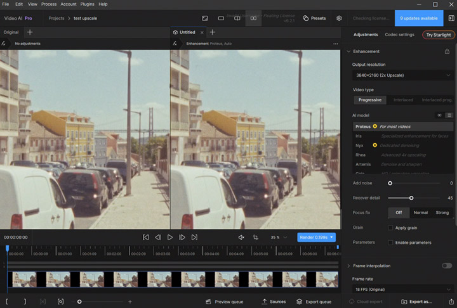
Task: Toggle the audio mute speaker icon
Action: tap(241, 237)
